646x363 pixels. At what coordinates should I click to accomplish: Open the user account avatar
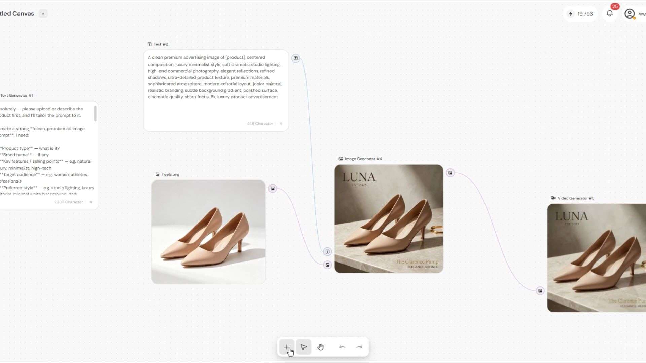tap(630, 14)
